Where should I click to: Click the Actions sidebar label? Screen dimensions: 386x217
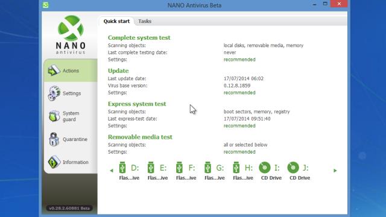coord(71,71)
